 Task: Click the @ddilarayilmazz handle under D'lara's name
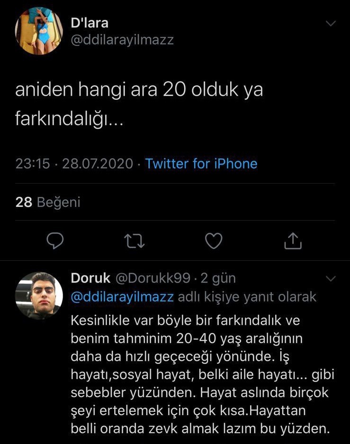click(122, 40)
